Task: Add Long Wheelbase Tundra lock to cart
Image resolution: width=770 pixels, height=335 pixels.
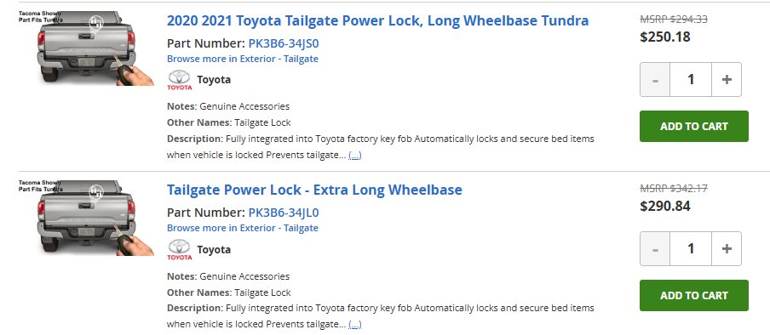Action: pos(694,126)
